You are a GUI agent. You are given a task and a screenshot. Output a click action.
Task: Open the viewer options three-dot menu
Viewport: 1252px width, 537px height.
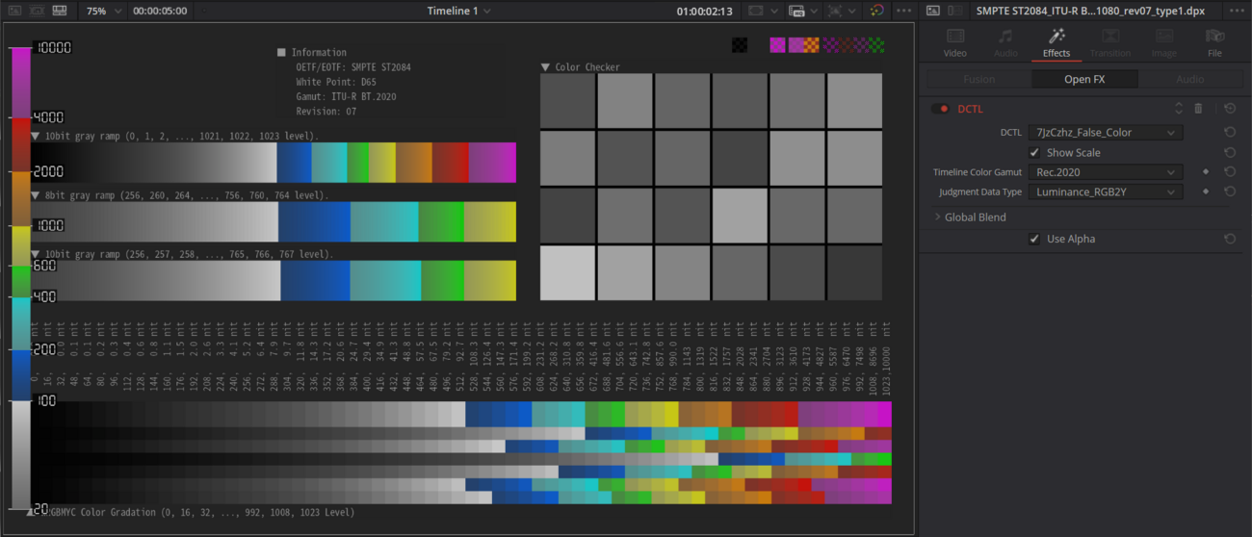(x=903, y=11)
